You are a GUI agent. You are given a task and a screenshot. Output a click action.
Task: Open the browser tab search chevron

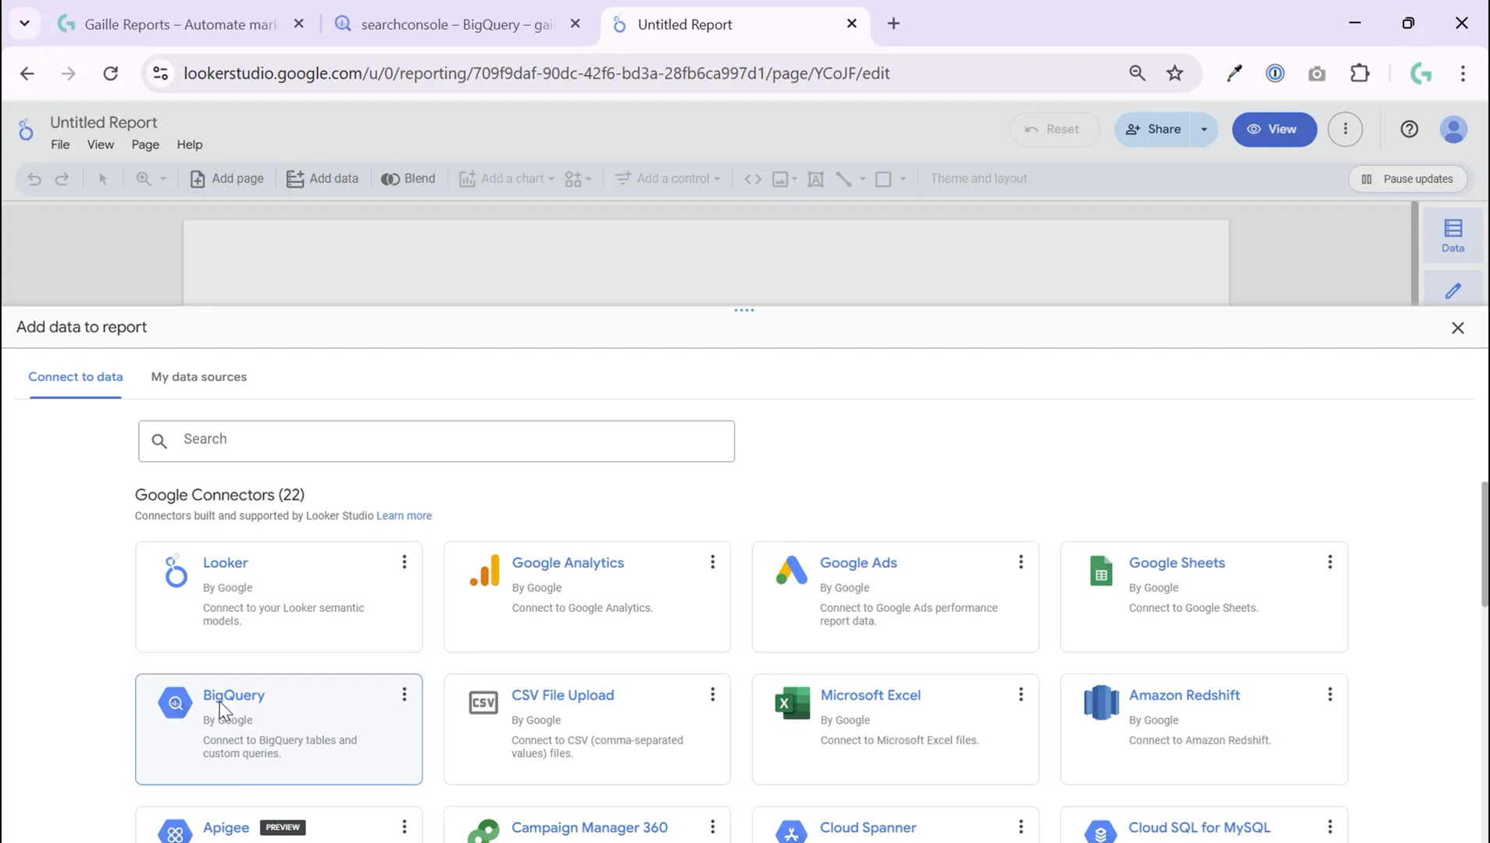(x=24, y=23)
